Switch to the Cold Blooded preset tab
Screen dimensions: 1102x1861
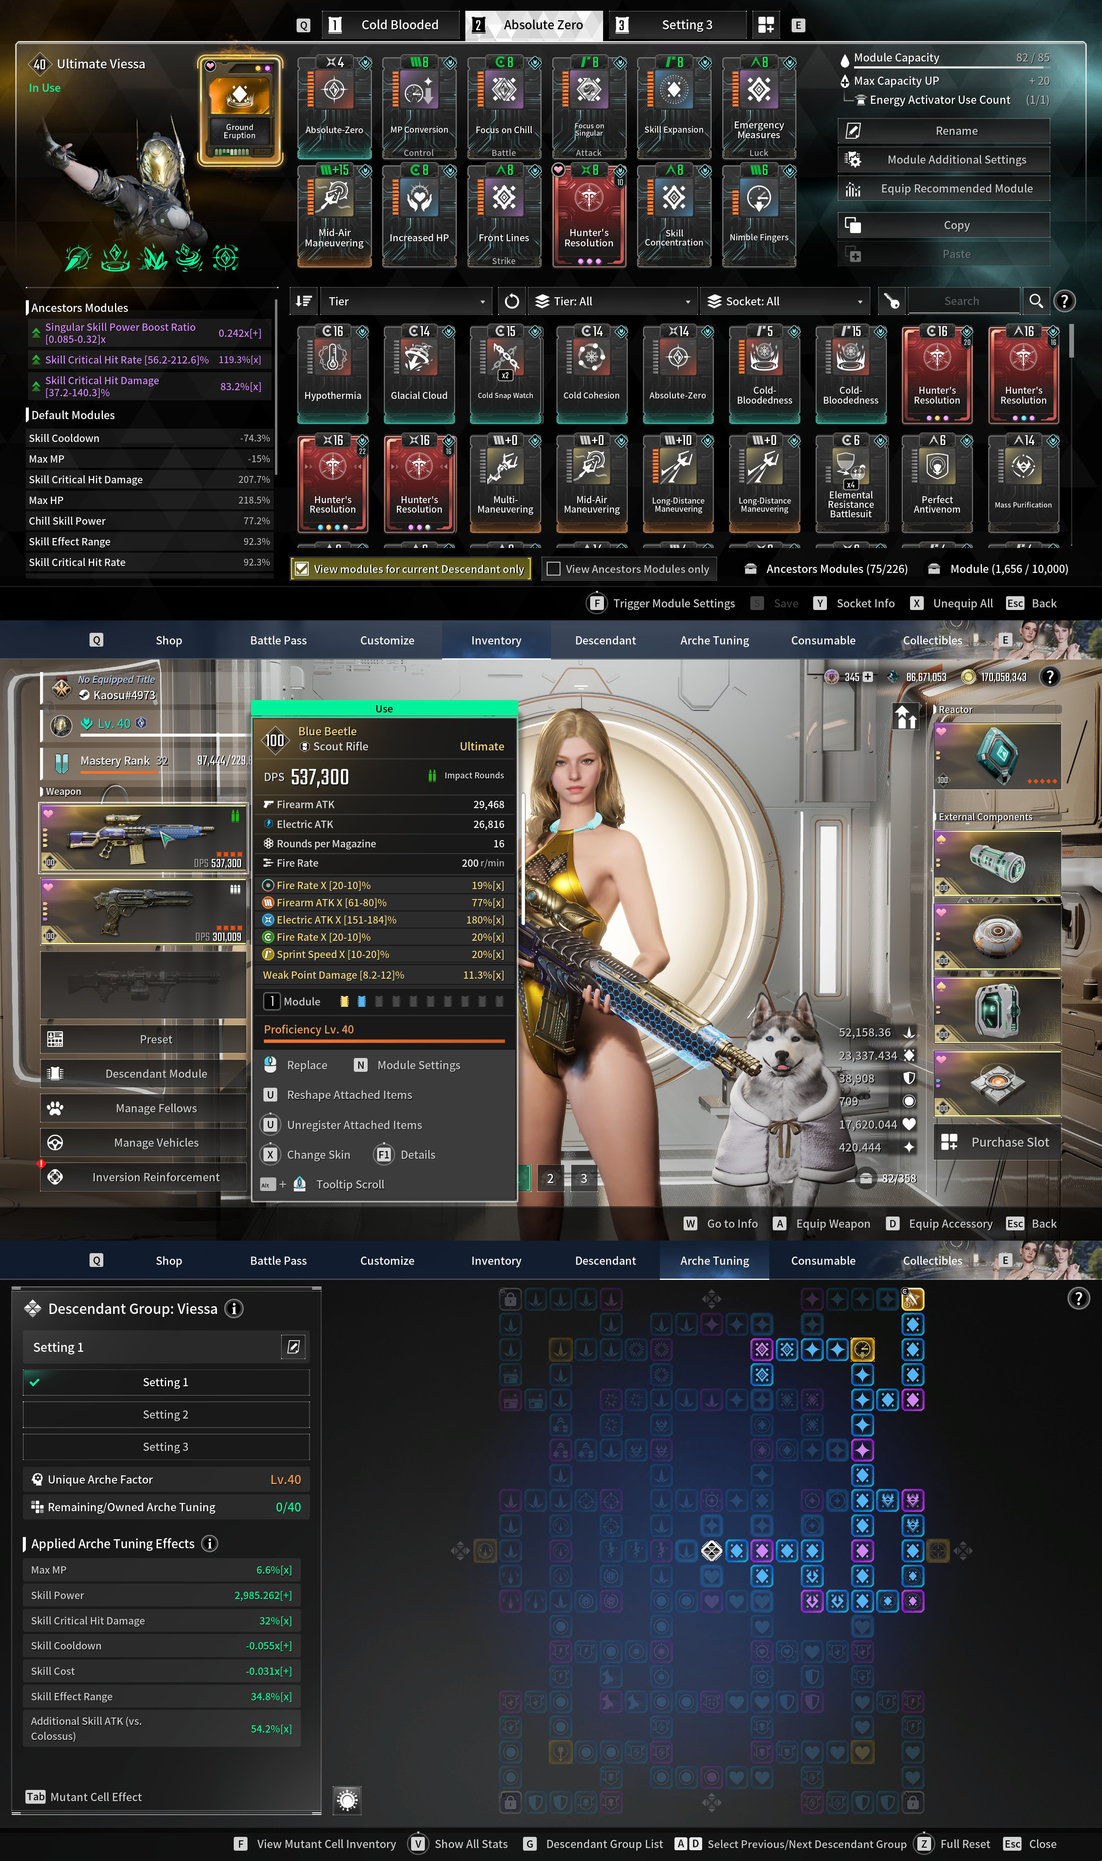(x=391, y=25)
